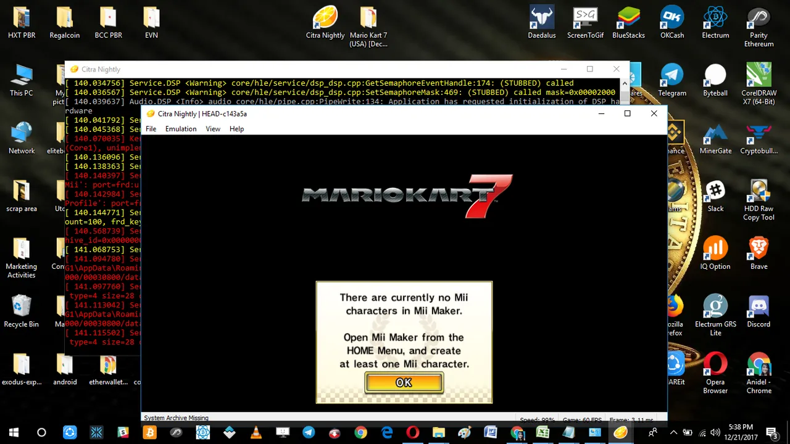This screenshot has width=790, height=444.
Task: Click the 'System Archive Missing' status text
Action: pyautogui.click(x=176, y=418)
